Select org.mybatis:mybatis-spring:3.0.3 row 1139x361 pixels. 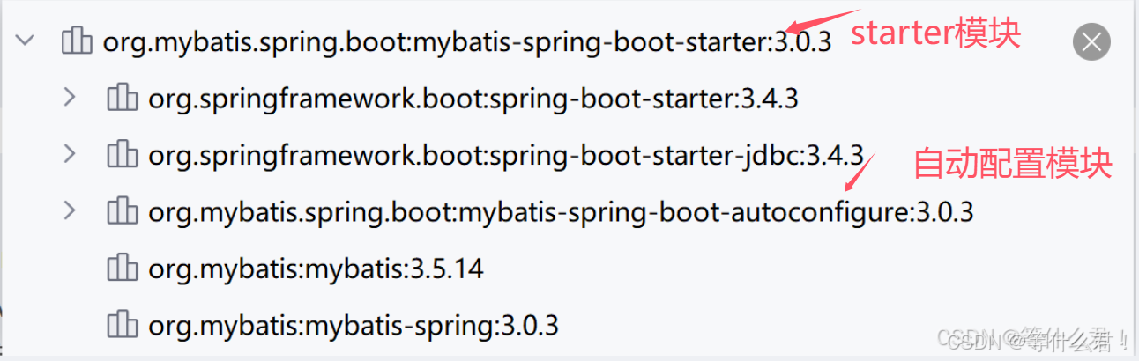(354, 325)
